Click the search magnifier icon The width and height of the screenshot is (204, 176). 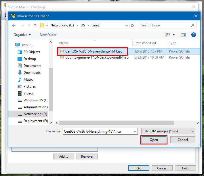[193, 25]
